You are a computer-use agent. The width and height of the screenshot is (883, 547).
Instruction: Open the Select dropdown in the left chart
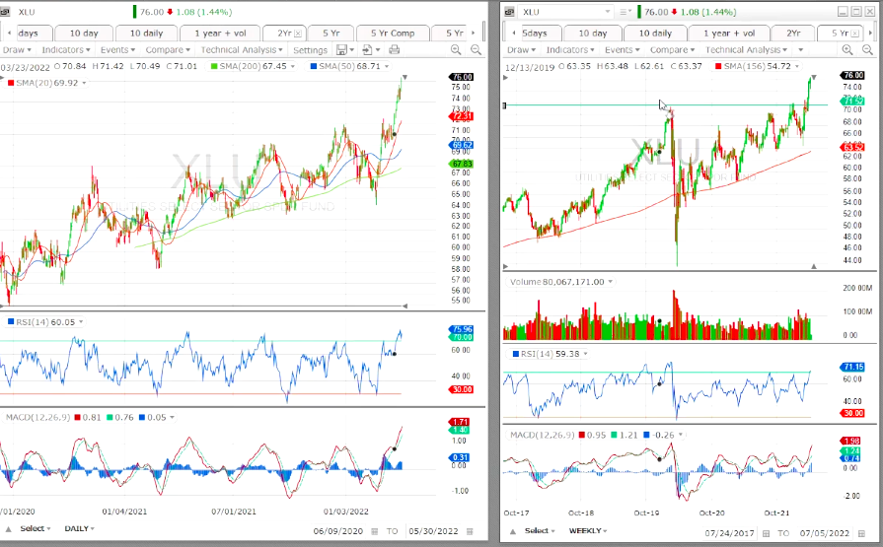click(36, 529)
